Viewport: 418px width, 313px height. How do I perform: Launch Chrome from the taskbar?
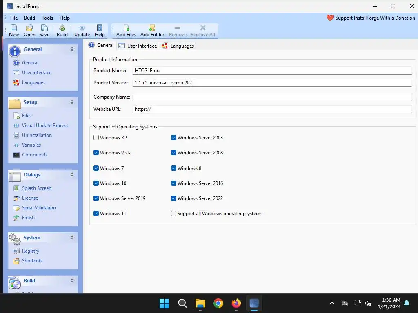(218, 303)
